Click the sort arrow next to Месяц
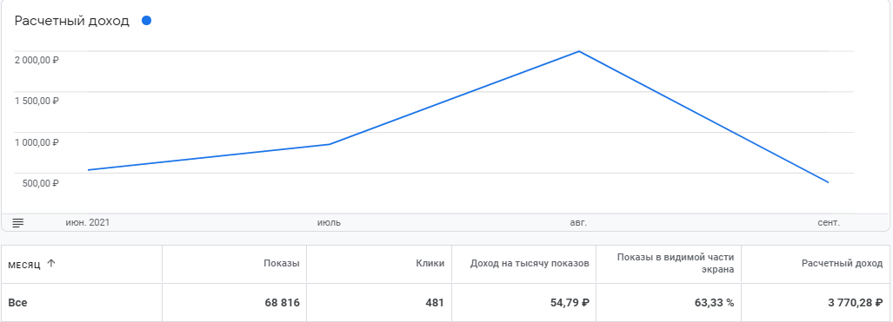The image size is (893, 322). 51,263
